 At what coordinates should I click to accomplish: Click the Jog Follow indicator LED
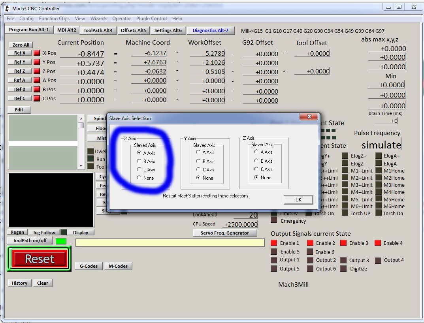64,232
